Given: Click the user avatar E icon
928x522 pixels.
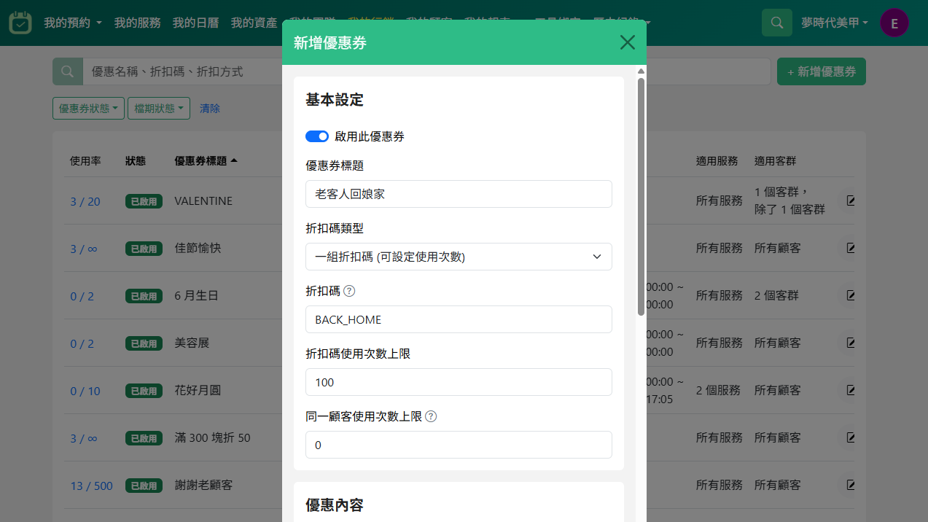Looking at the screenshot, I should [894, 23].
